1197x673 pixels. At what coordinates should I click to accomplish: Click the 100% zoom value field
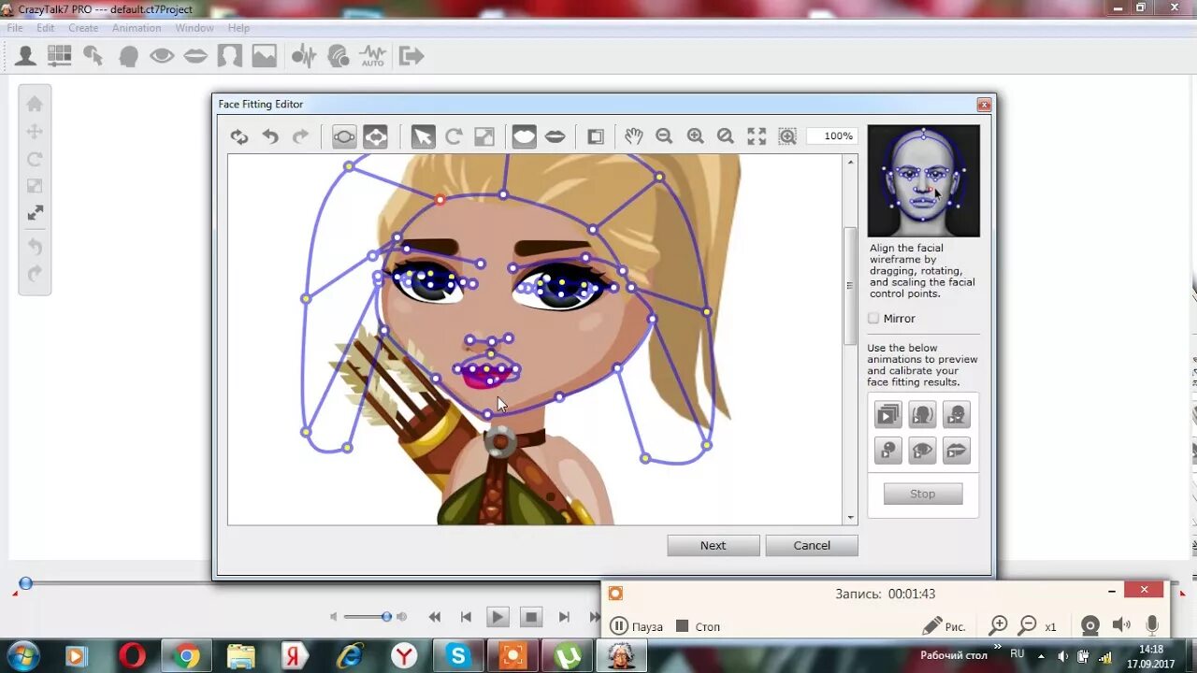[x=831, y=136]
